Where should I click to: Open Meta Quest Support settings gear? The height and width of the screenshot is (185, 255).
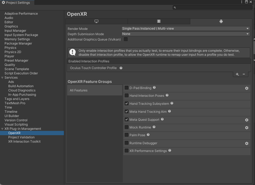247,120
